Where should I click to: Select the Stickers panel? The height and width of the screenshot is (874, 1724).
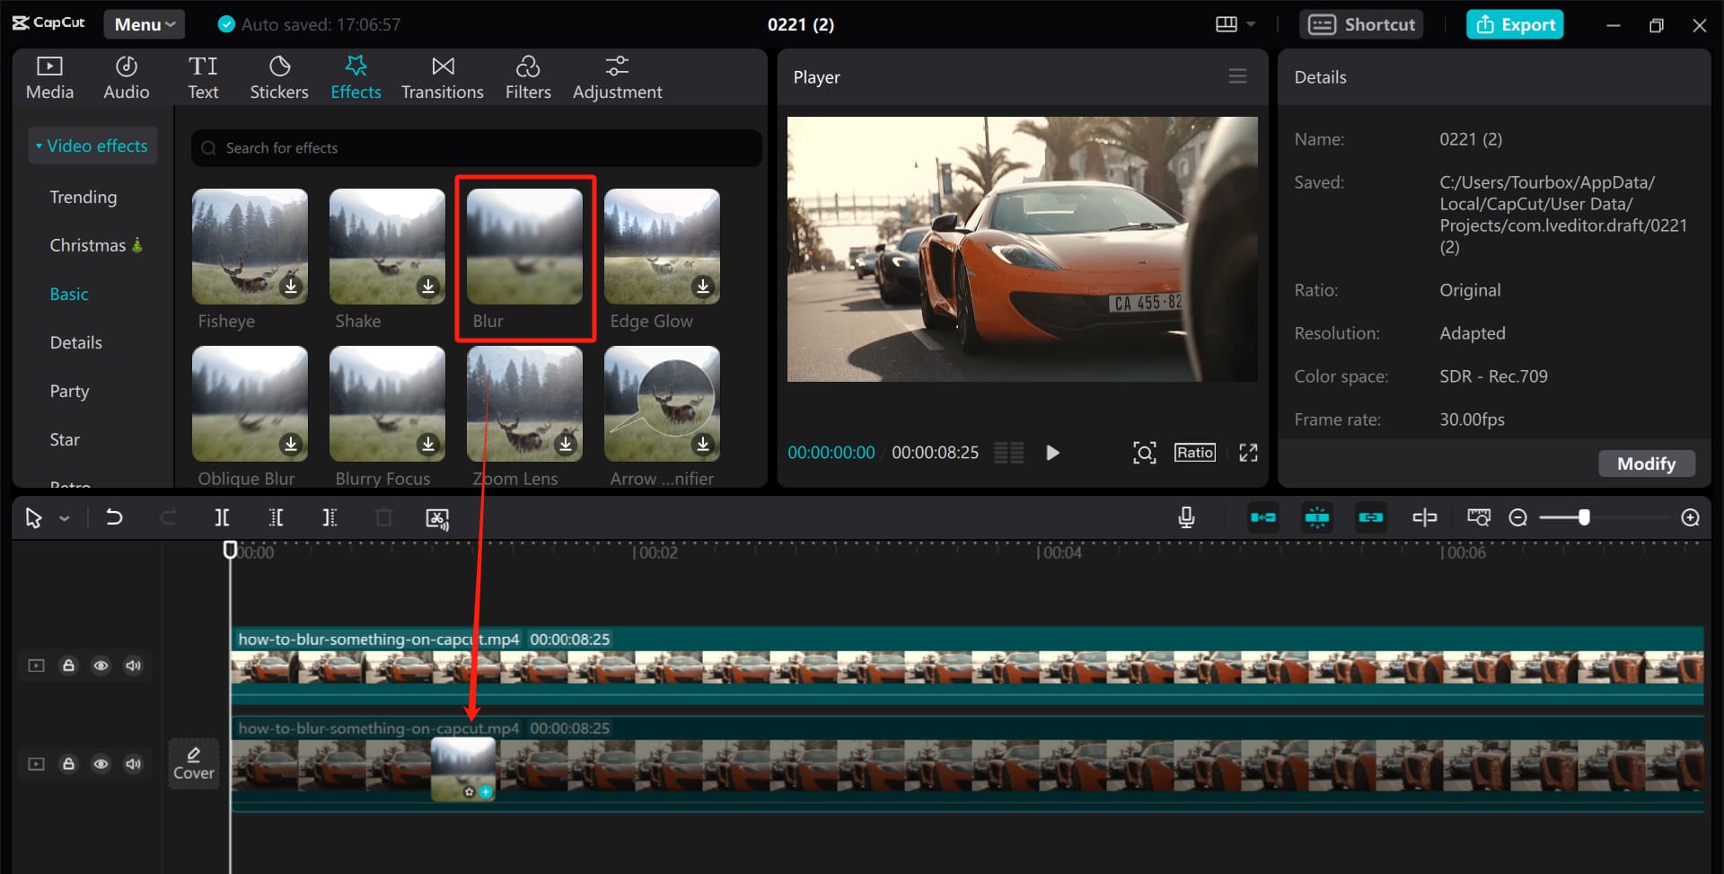pos(279,76)
